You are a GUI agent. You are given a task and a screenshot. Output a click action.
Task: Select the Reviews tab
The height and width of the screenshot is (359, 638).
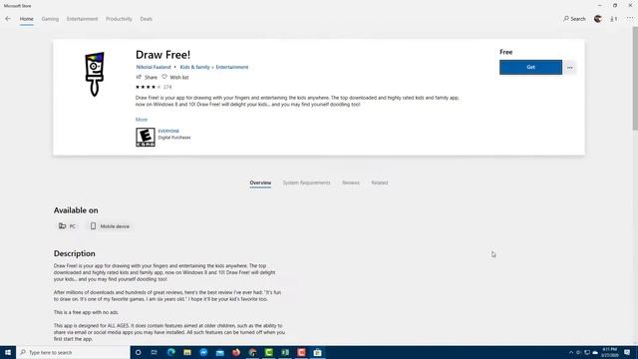(x=351, y=182)
